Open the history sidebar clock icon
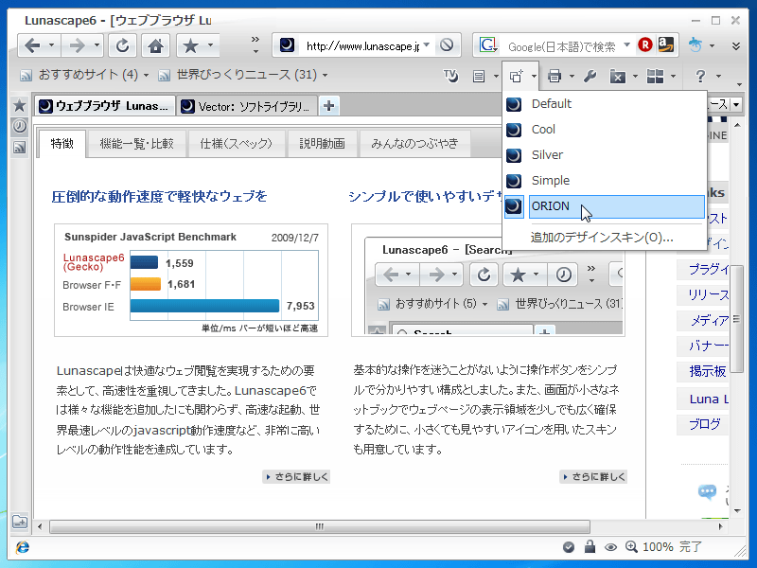Viewport: 757px width, 568px height. [x=19, y=126]
